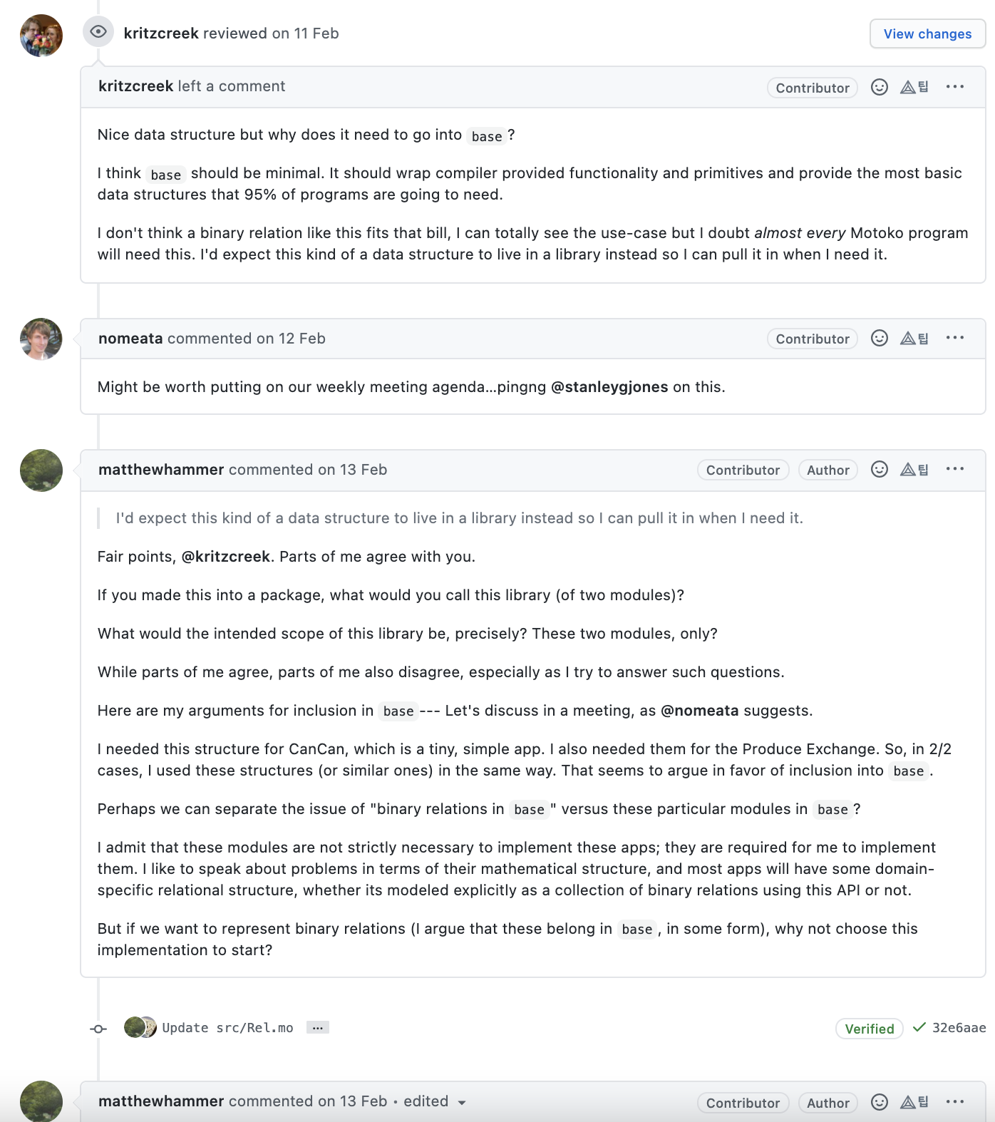Click the View changes button

tap(927, 34)
